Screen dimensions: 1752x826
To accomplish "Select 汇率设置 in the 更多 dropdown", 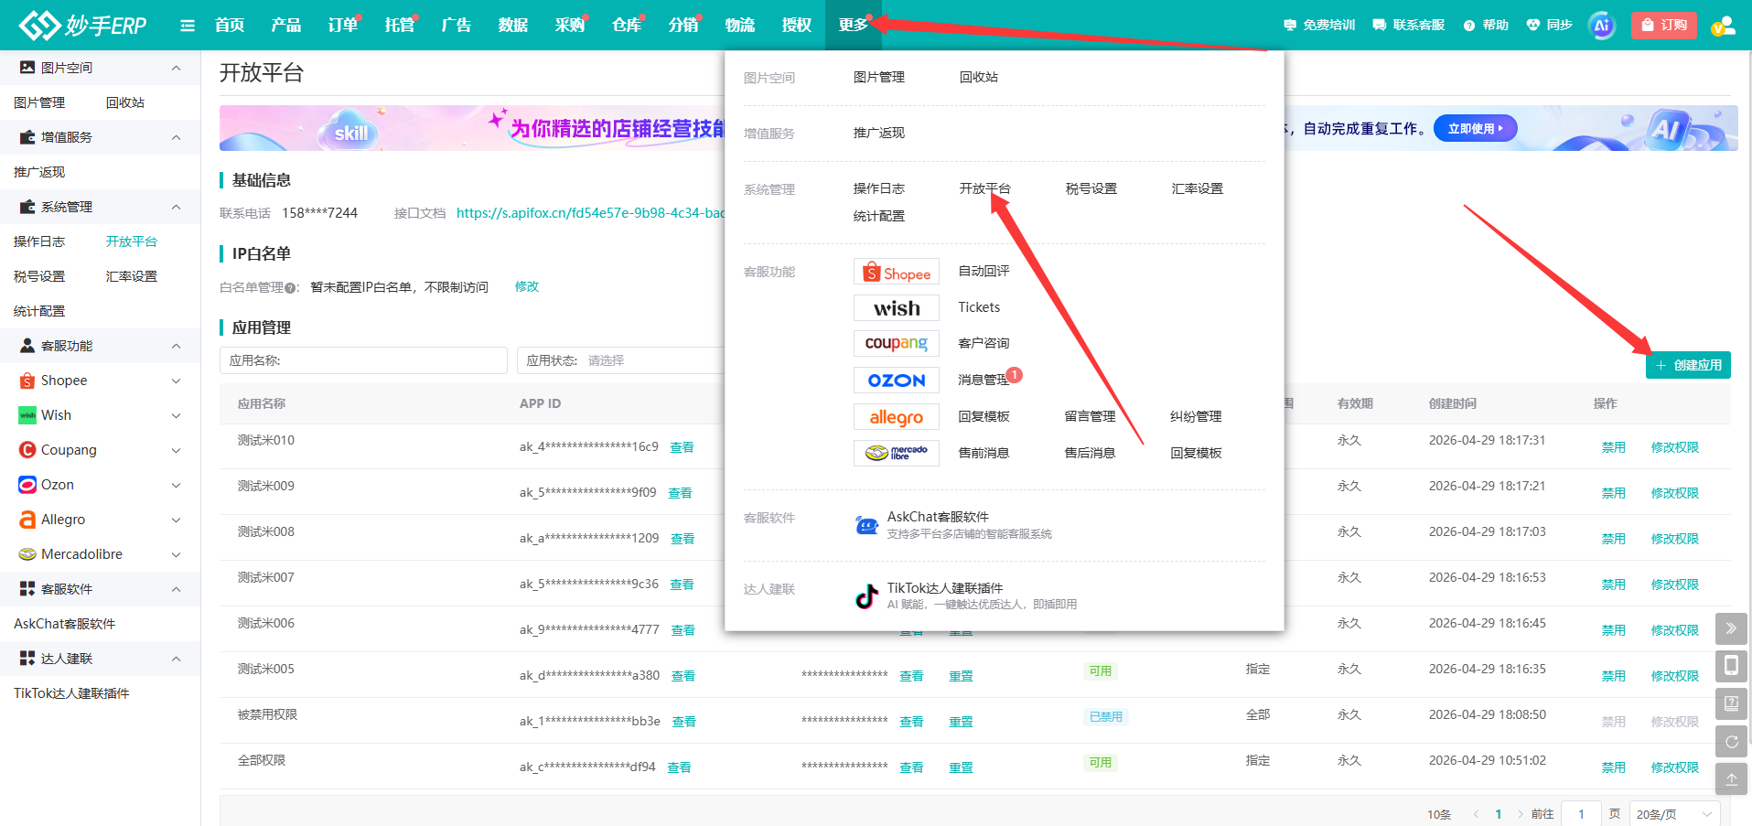I will coord(1197,188).
